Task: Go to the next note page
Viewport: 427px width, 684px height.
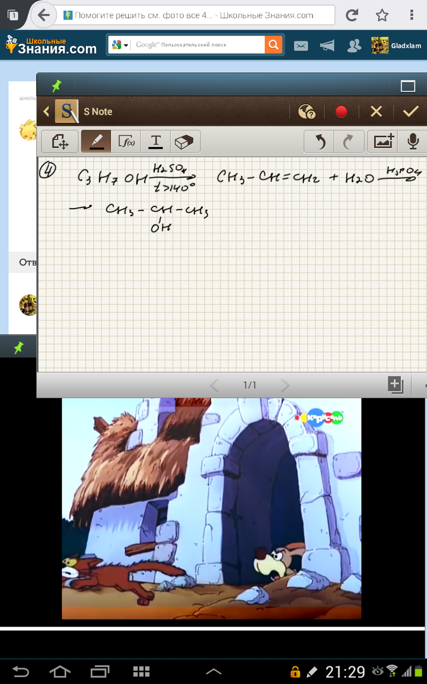Action: tap(285, 386)
